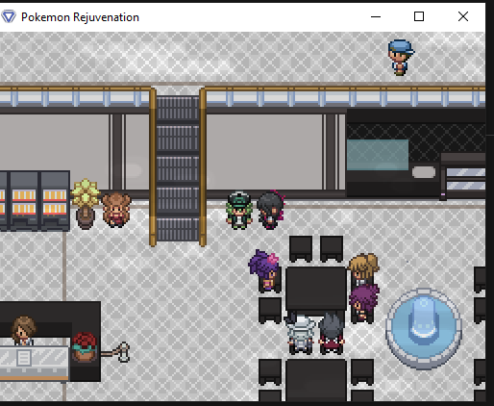
Task: Minimize the Pokemon Rejuvenation window
Action: coord(376,16)
